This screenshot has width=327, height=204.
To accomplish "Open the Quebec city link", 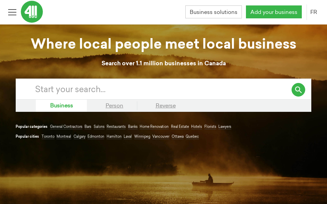I will [x=192, y=136].
